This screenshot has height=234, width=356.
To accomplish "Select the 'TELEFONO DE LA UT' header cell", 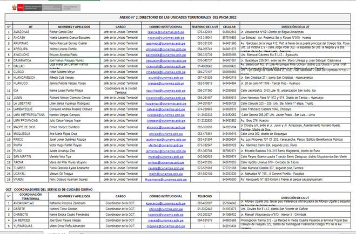I will tap(205, 27).
